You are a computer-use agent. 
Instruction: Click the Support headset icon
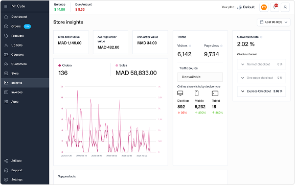[x=6, y=170]
